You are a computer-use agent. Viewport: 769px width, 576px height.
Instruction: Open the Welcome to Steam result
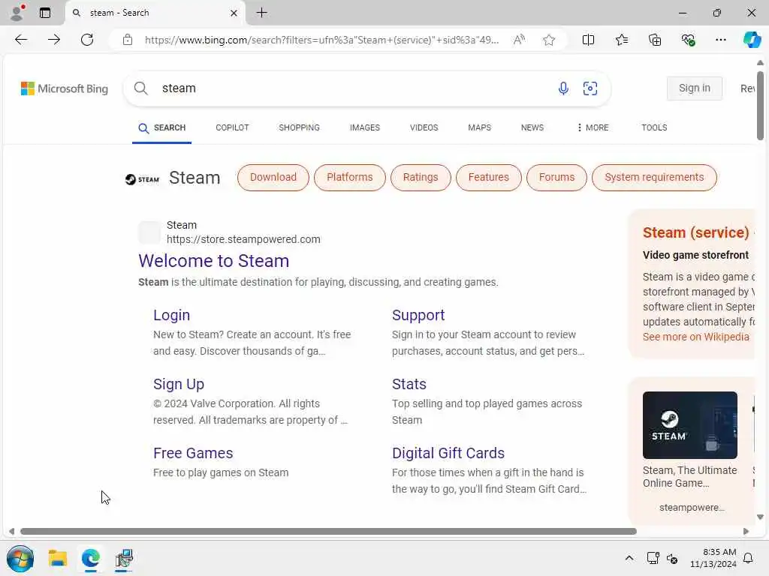tap(214, 260)
